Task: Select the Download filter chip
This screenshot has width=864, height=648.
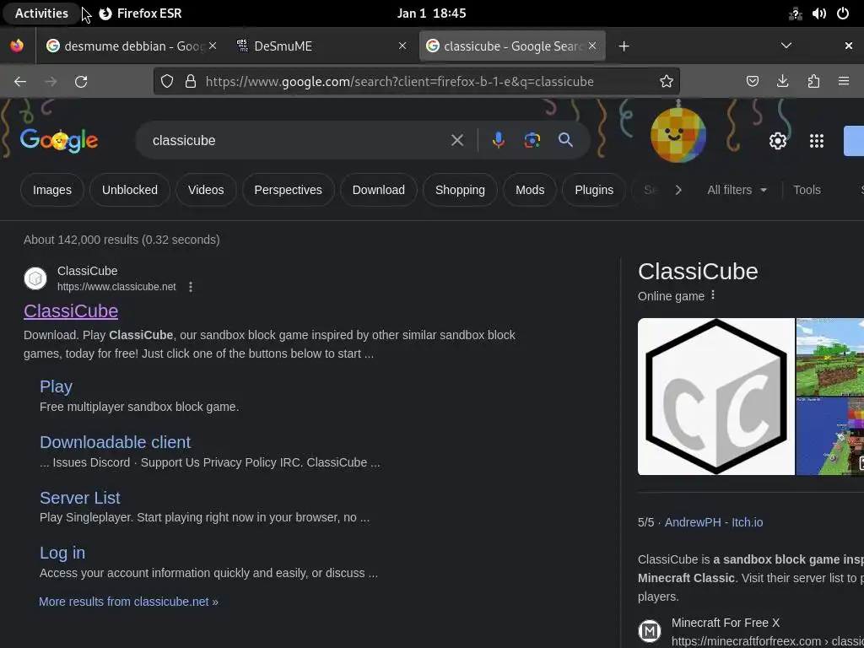Action: [x=379, y=190]
